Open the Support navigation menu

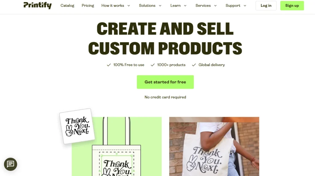tap(233, 6)
